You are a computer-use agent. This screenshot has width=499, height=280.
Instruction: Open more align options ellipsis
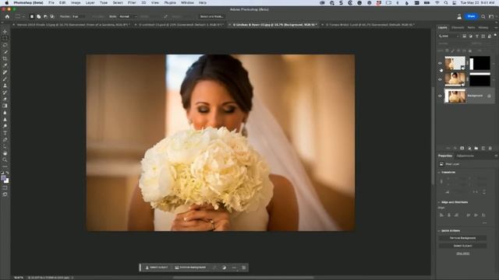tap(484, 223)
